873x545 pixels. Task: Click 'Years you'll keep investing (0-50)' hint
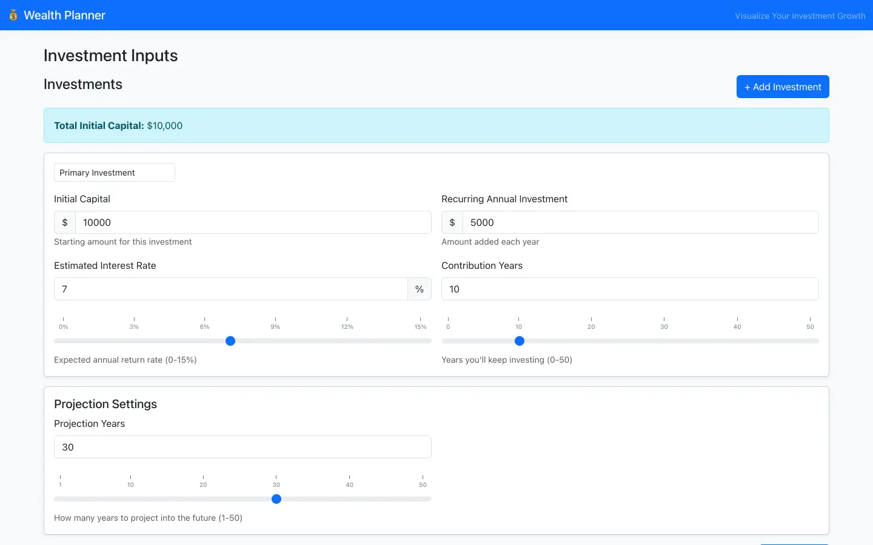pyautogui.click(x=507, y=360)
